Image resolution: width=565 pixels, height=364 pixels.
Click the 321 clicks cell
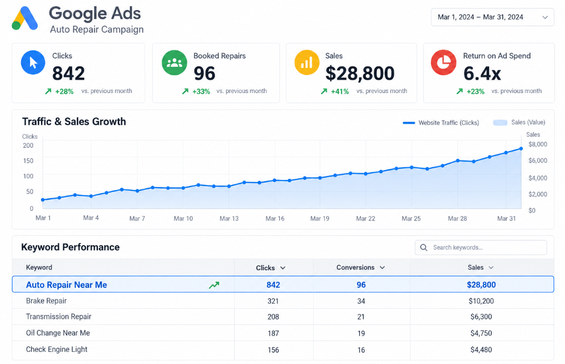point(273,301)
